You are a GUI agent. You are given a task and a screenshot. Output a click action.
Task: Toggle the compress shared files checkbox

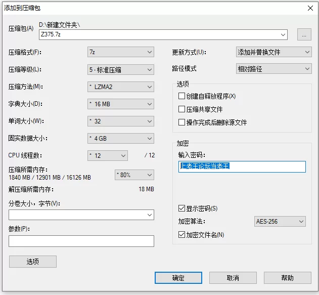click(182, 109)
